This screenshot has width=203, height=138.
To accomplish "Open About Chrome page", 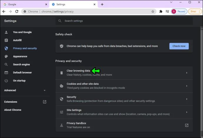I will click(x=13, y=110).
